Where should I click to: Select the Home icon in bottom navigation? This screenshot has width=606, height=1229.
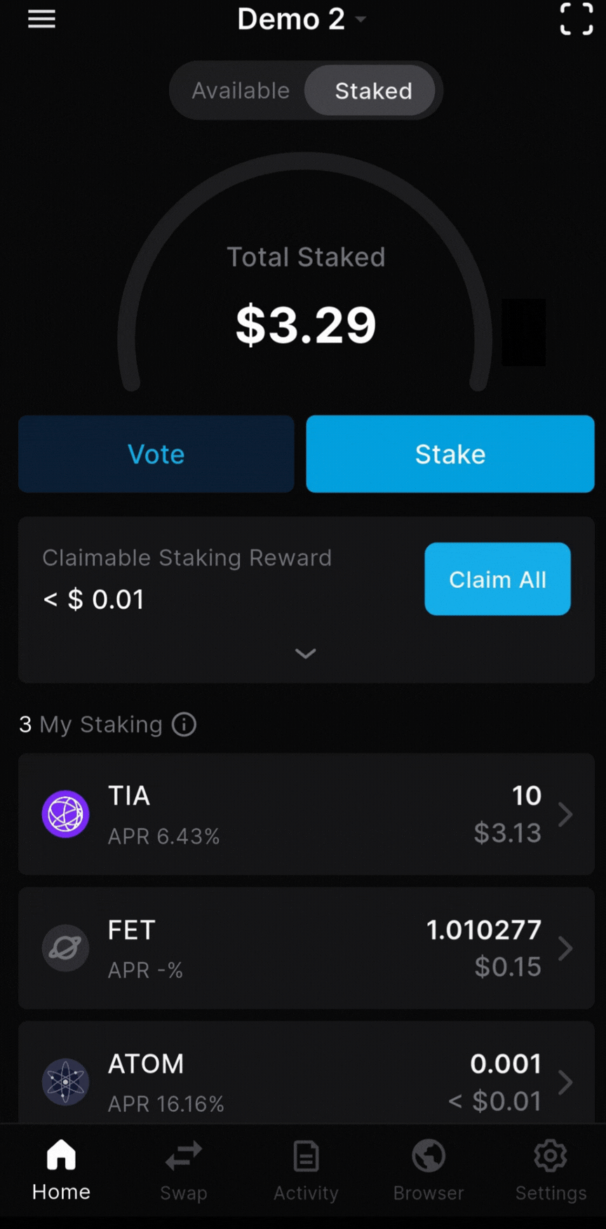click(x=60, y=1167)
